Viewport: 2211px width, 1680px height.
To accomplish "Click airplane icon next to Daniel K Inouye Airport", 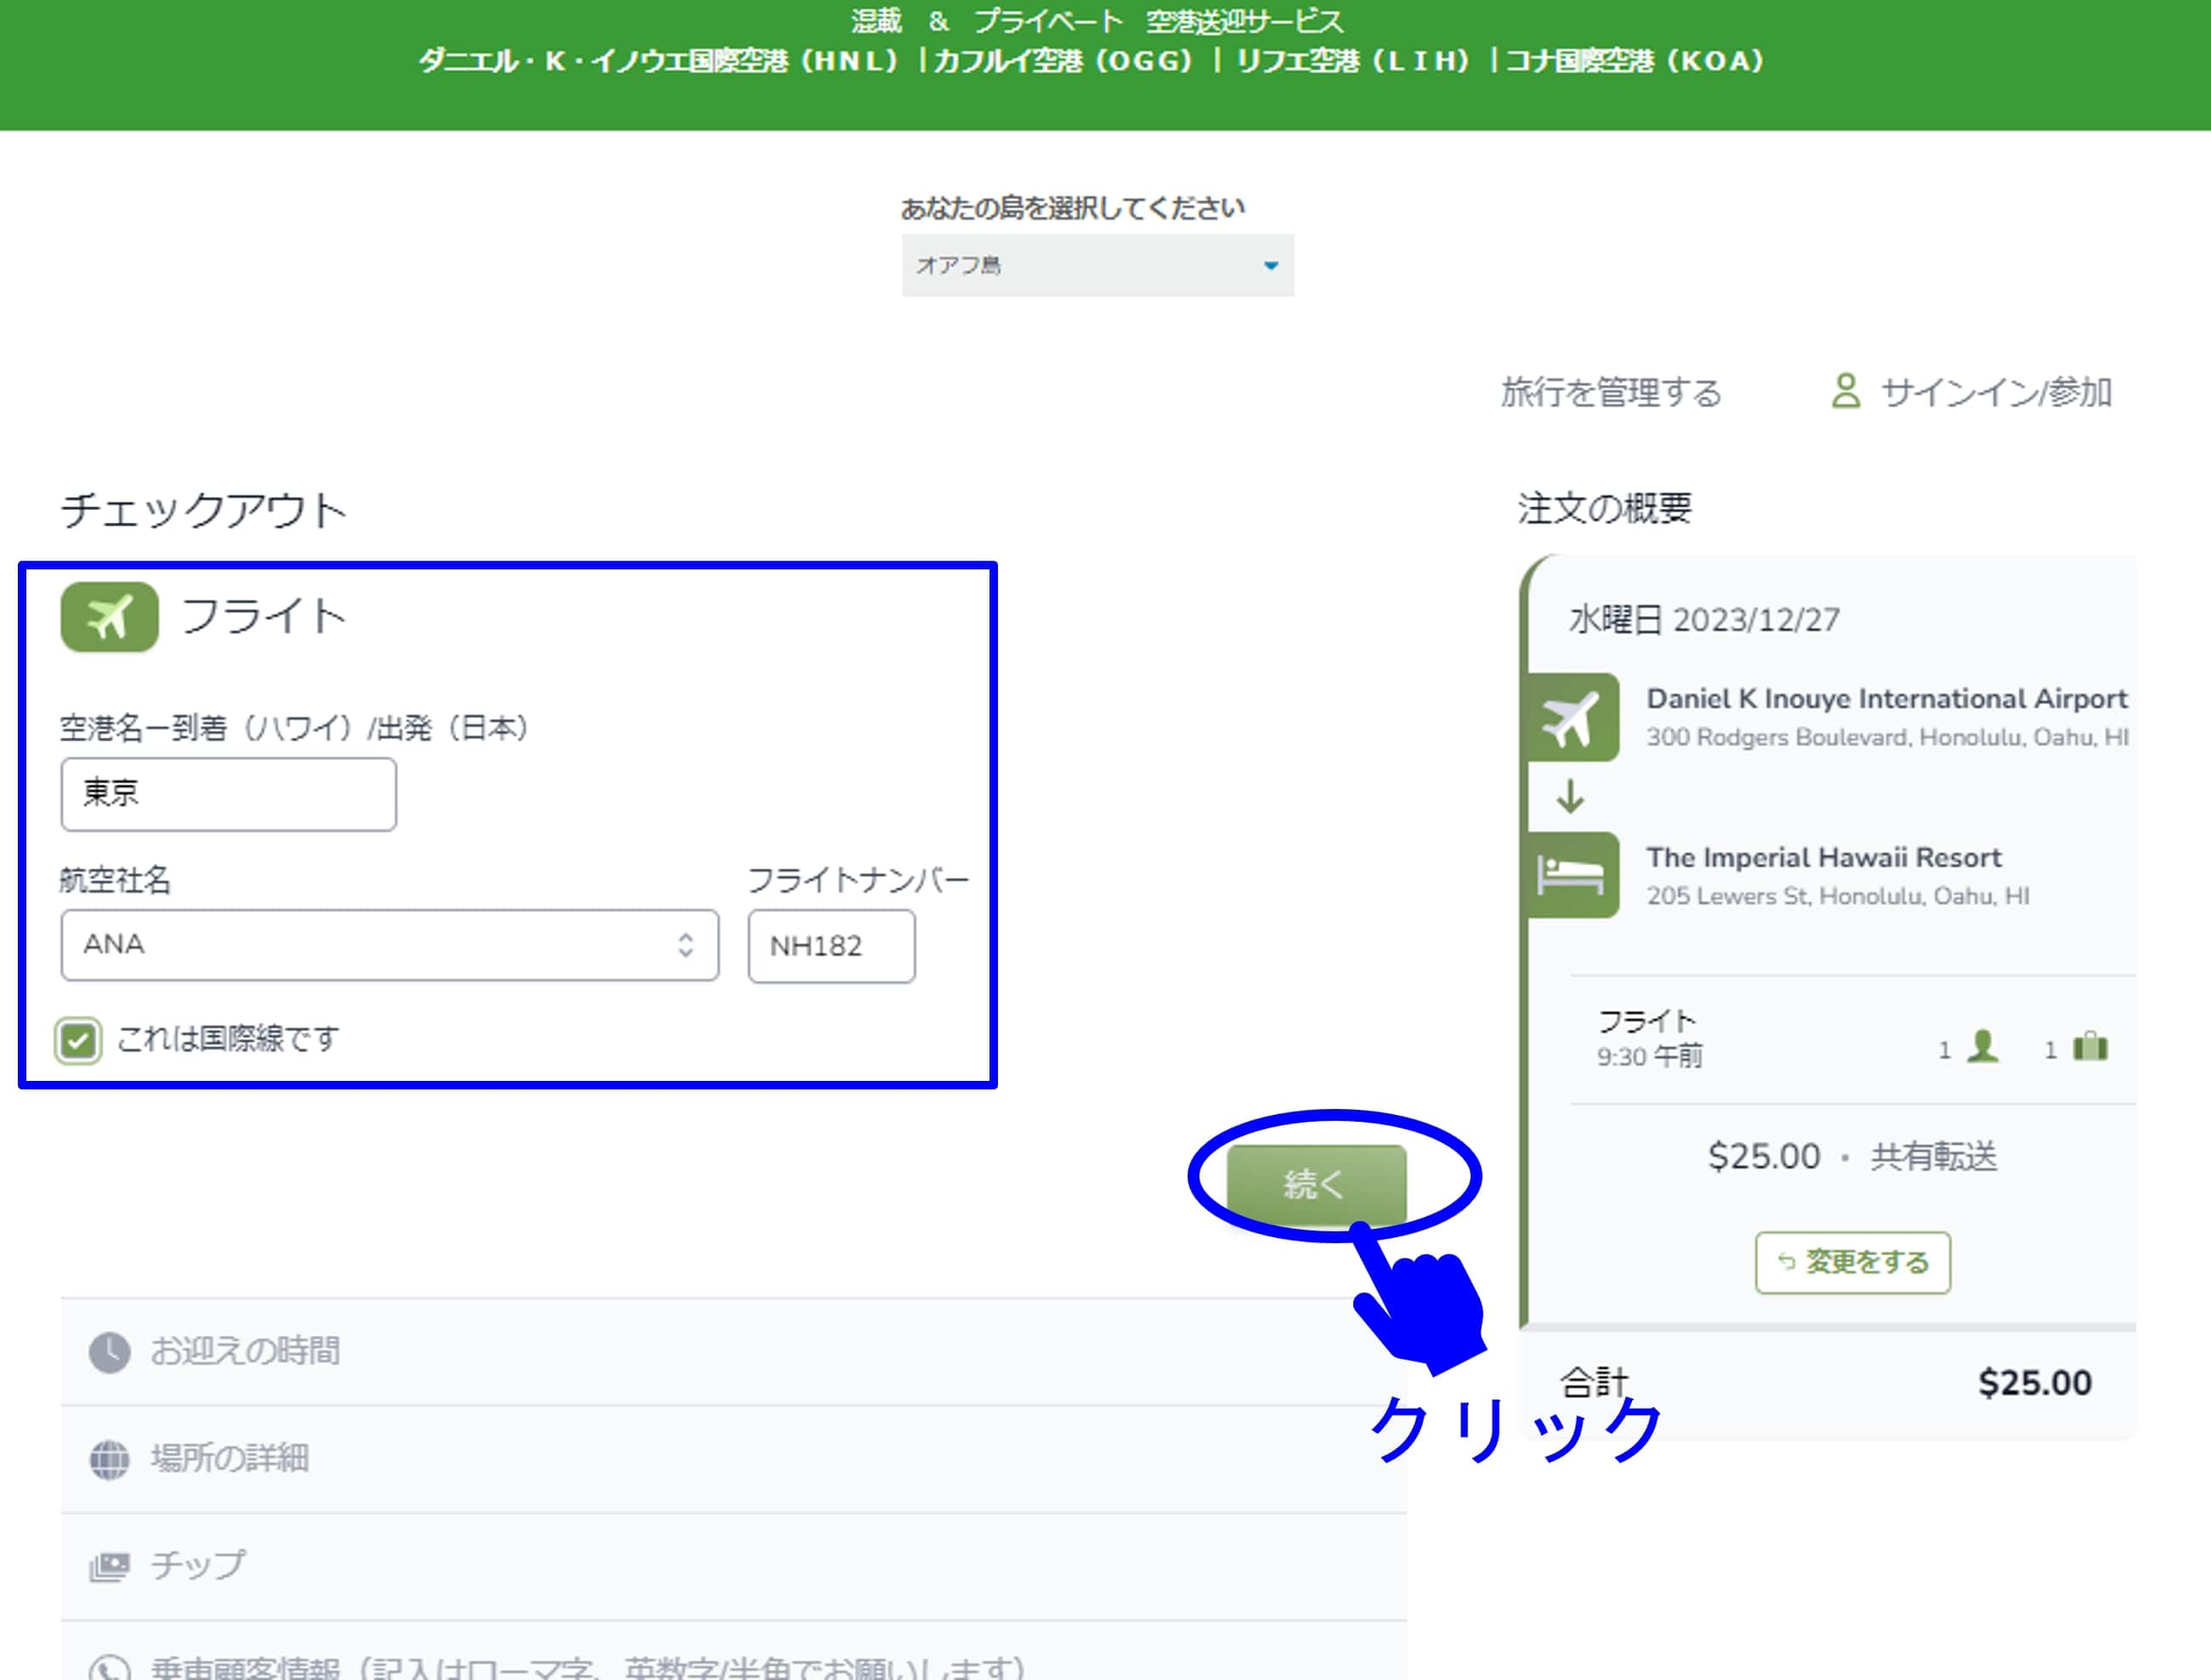I will [1573, 718].
